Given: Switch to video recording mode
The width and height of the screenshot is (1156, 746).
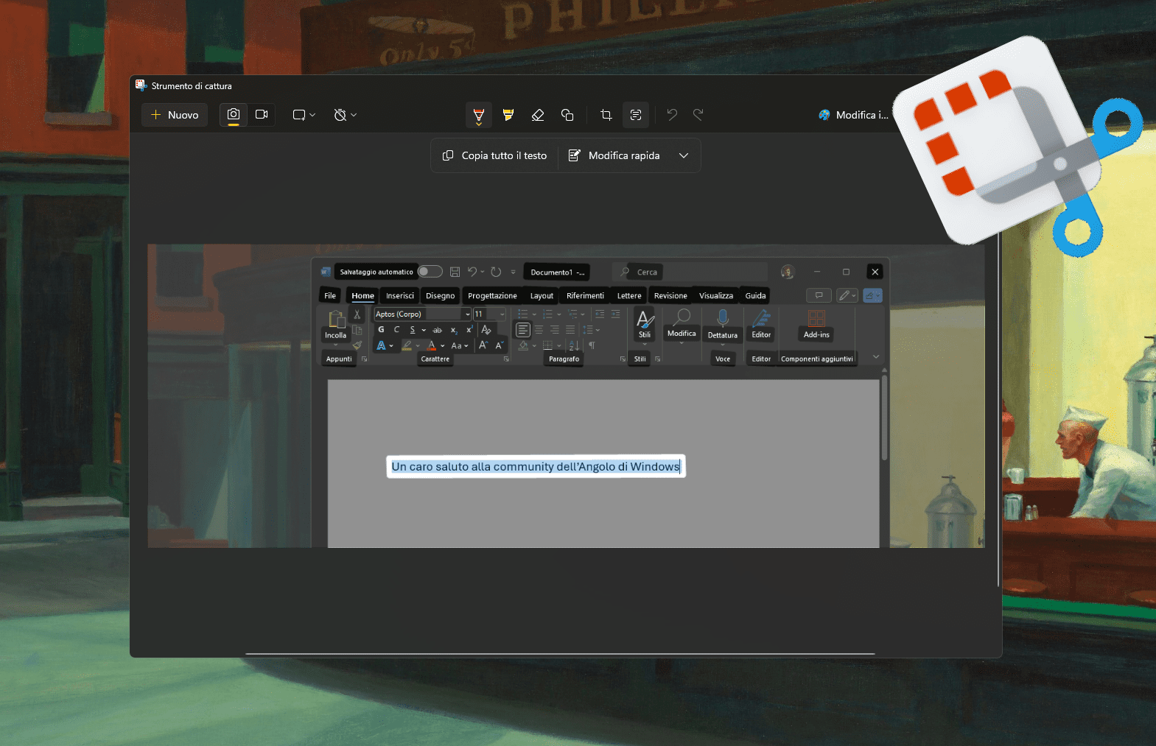Looking at the screenshot, I should click(x=262, y=115).
